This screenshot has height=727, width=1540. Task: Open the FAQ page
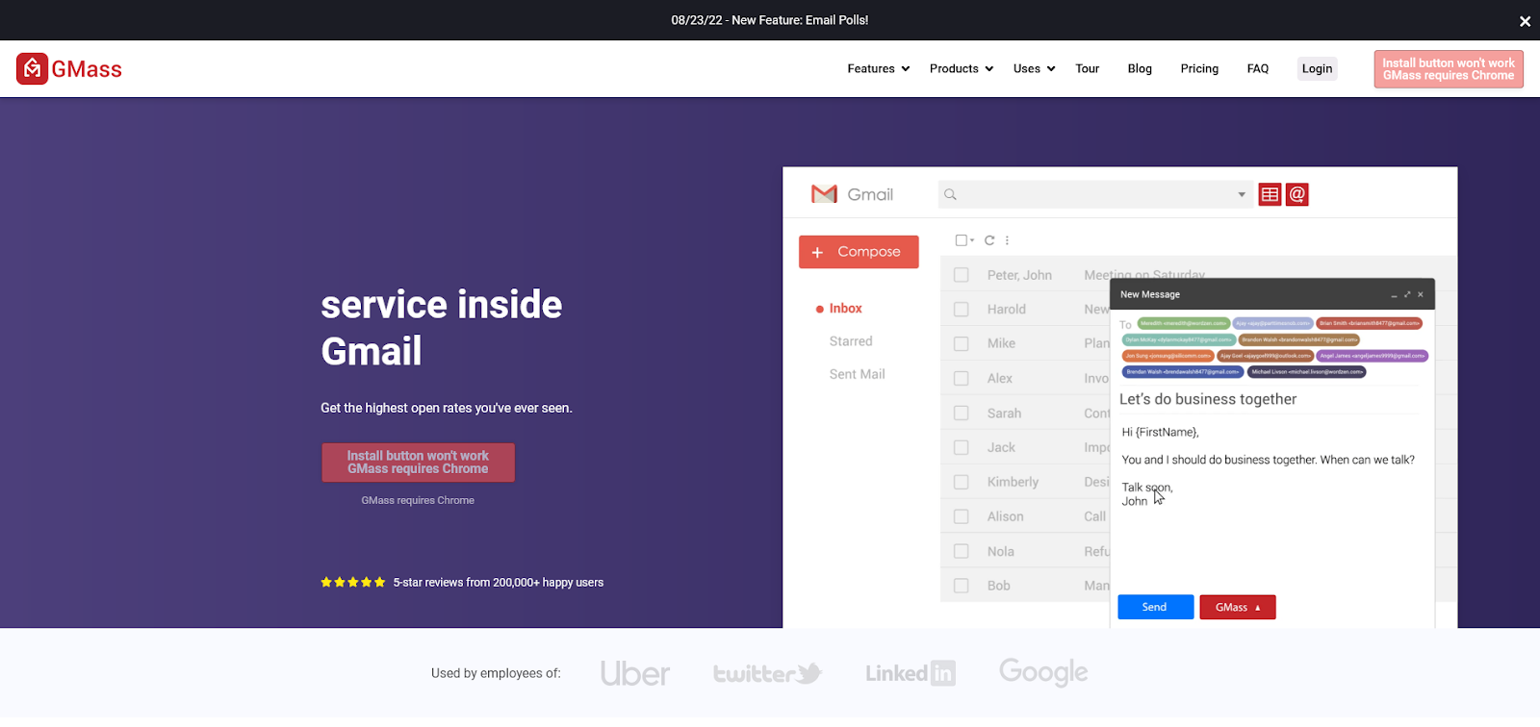pos(1258,69)
